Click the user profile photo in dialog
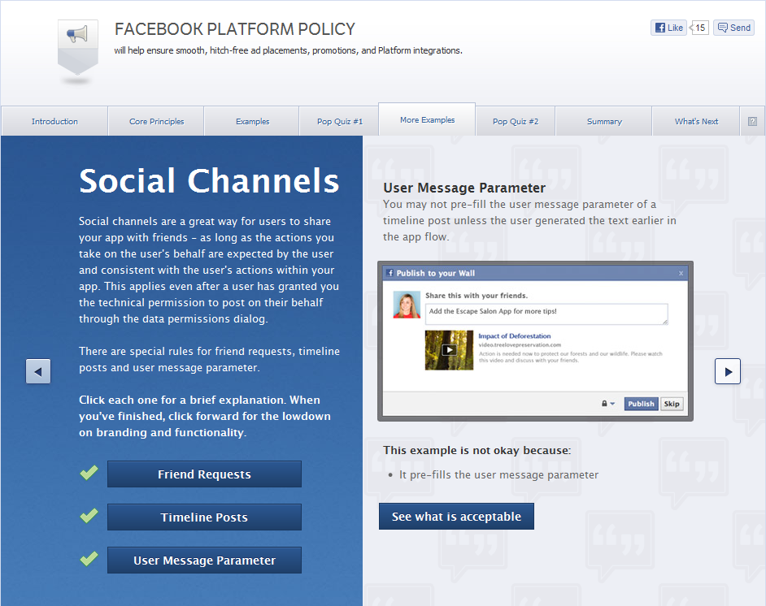 (x=407, y=305)
